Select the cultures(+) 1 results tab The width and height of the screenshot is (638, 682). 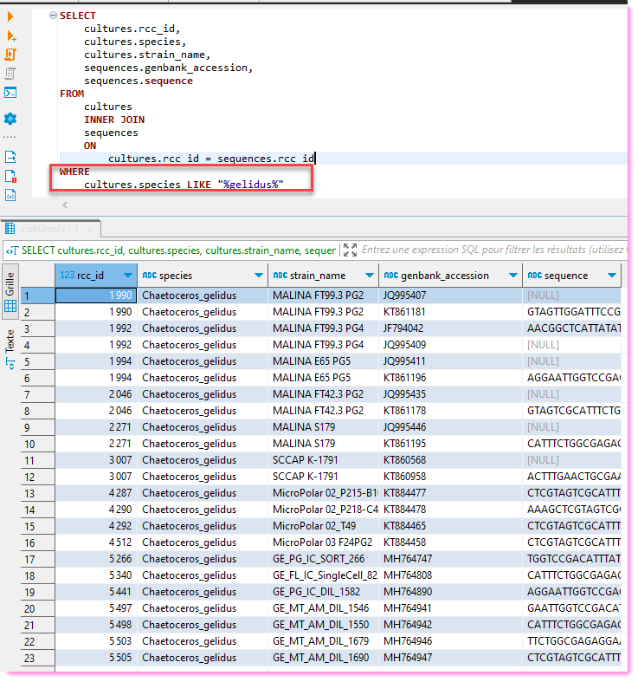click(x=48, y=229)
